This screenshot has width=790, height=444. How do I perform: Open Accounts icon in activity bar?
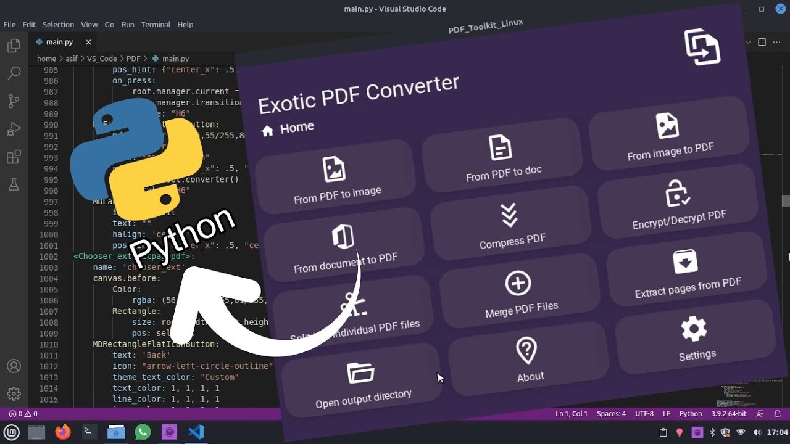click(x=14, y=366)
